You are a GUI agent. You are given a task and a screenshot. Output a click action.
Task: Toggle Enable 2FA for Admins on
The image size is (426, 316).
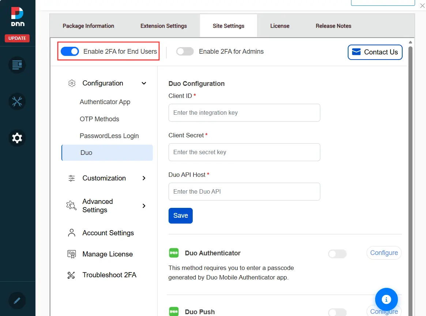tap(185, 51)
